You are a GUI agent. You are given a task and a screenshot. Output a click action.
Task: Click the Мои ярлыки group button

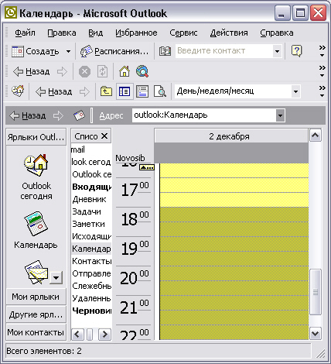coord(36,297)
